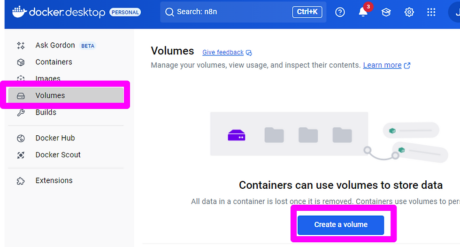
Task: Click the user avatar at top right
Action: (x=455, y=12)
